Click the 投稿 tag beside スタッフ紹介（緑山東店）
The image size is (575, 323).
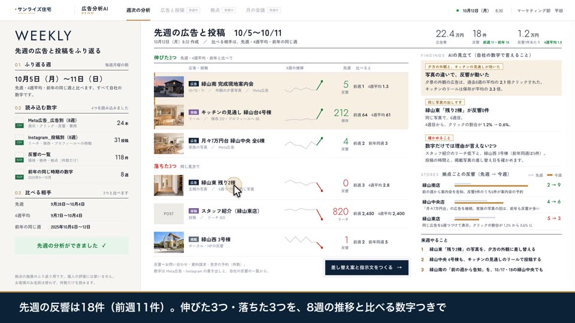(x=193, y=211)
